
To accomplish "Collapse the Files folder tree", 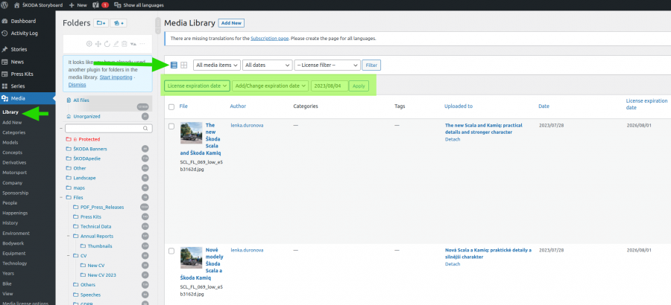I will click(62, 198).
